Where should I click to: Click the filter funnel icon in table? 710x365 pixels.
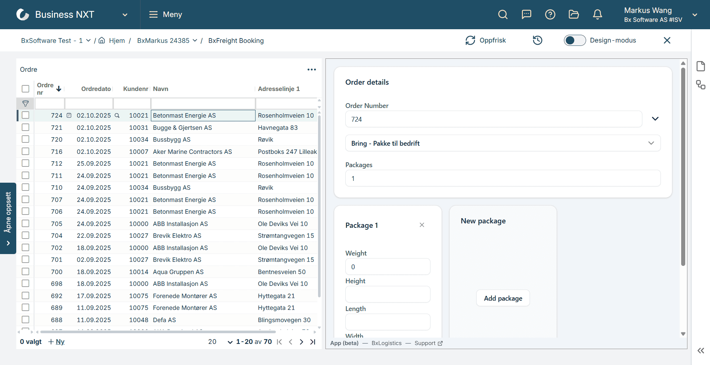click(26, 104)
